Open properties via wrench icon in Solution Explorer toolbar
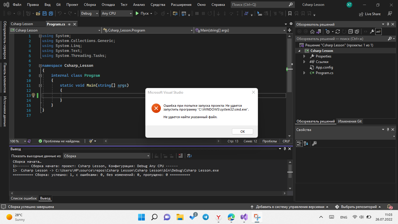Screen dimensions: 398x224 pyautogui.click(x=372, y=32)
